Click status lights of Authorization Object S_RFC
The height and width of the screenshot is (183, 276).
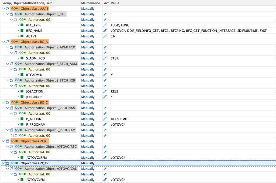(x=19, y=14)
